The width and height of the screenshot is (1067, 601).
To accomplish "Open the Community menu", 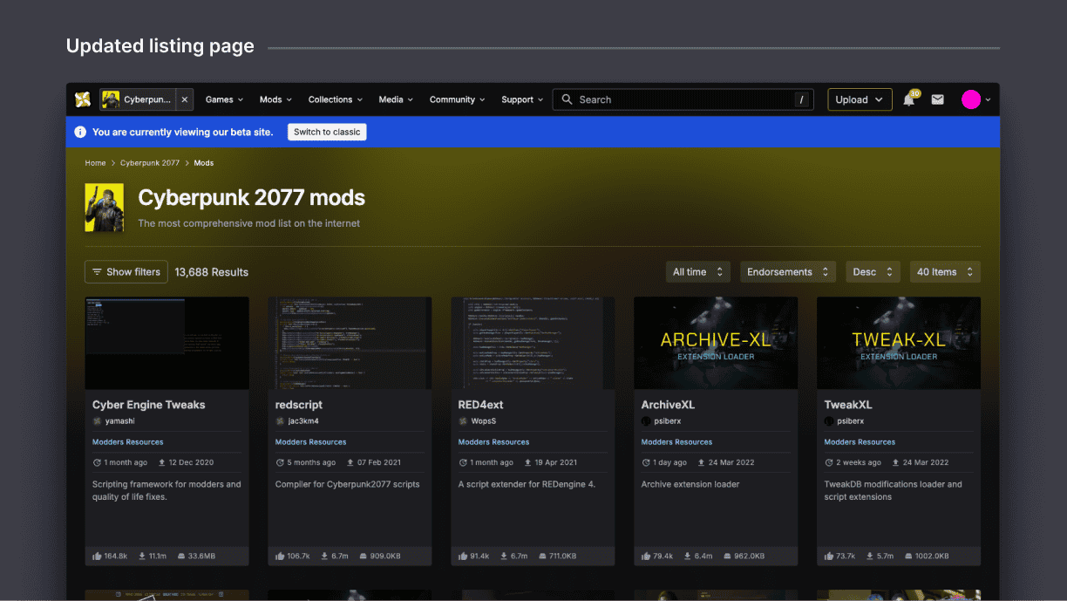I will tap(458, 99).
